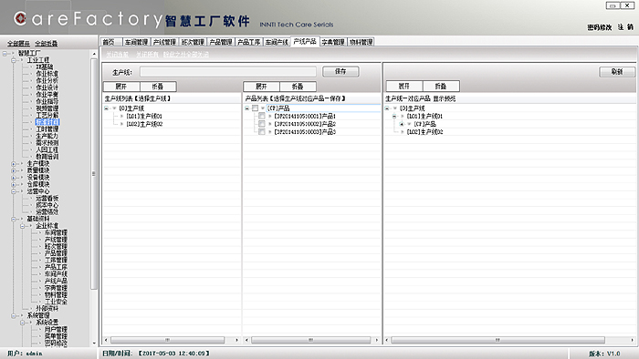Collapse the 系统设置 node
The width and height of the screenshot is (639, 359).
23,323
